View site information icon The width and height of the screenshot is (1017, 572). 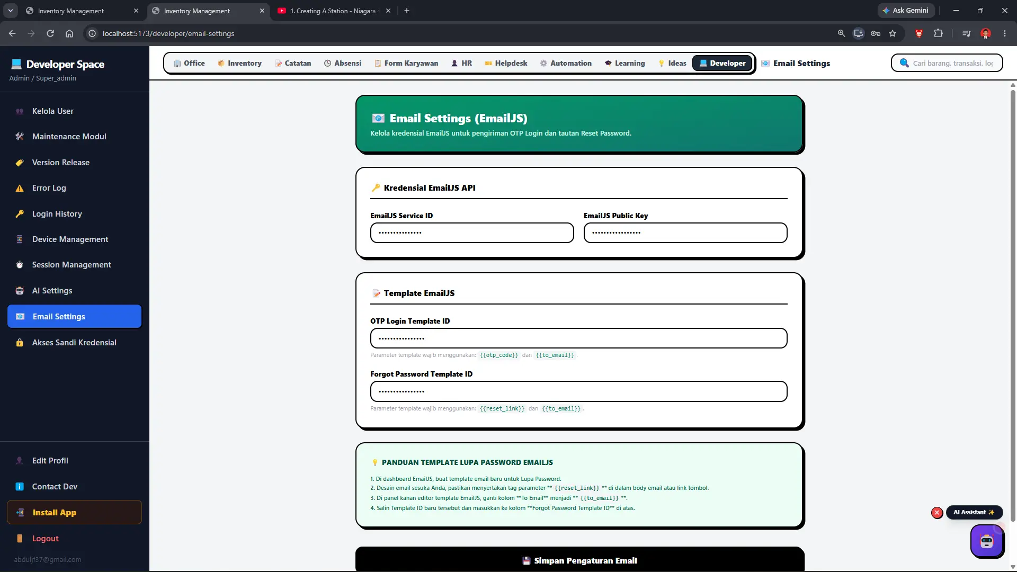92,33
